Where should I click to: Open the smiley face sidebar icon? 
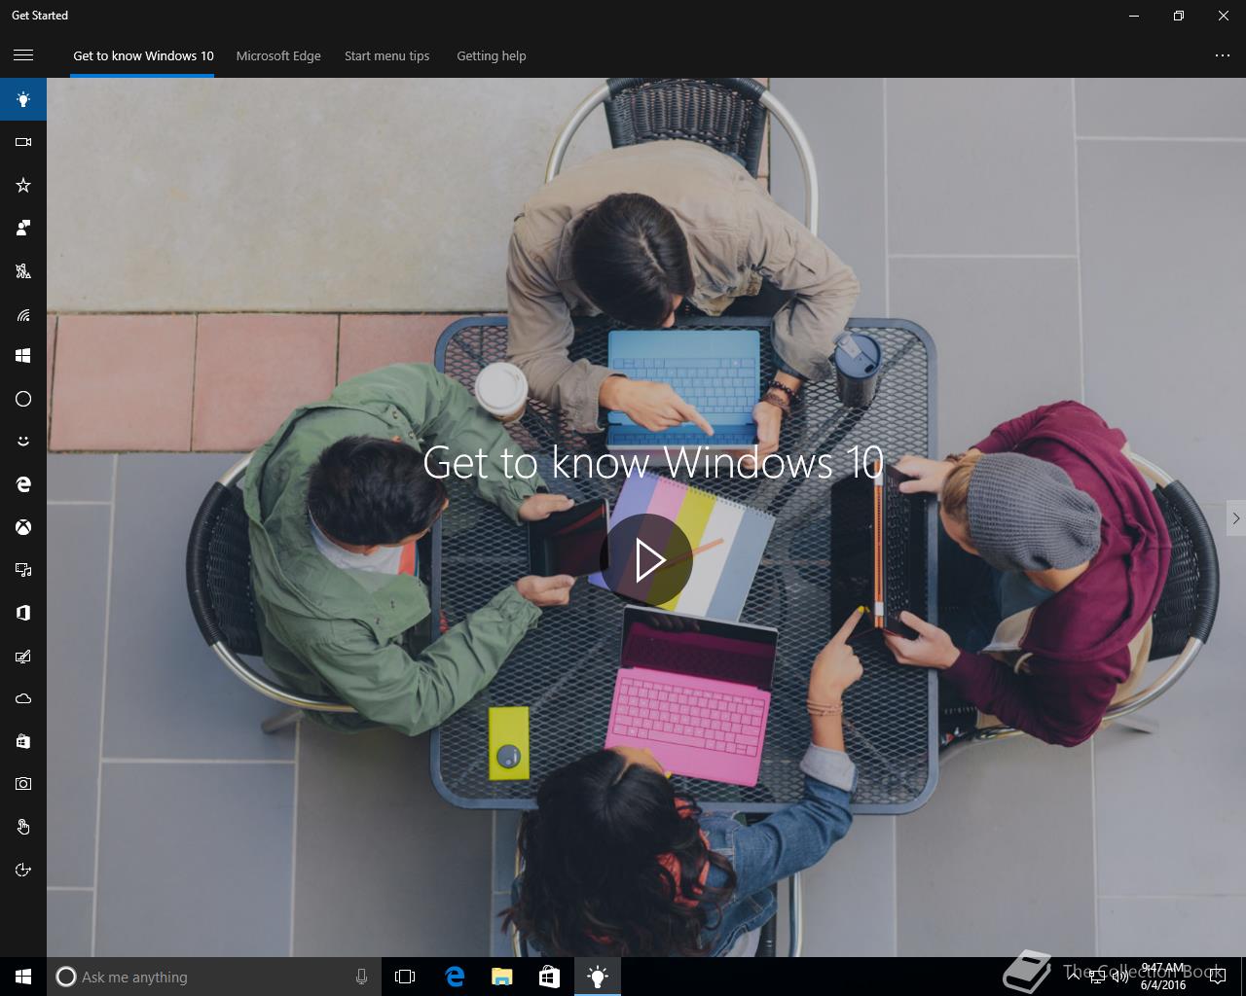coord(23,442)
